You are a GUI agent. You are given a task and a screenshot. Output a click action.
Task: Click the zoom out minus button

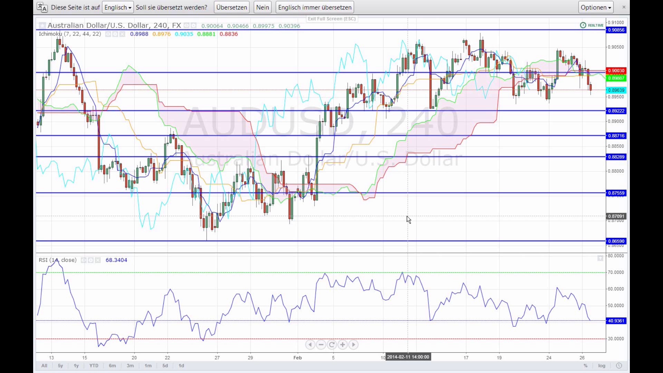click(321, 345)
